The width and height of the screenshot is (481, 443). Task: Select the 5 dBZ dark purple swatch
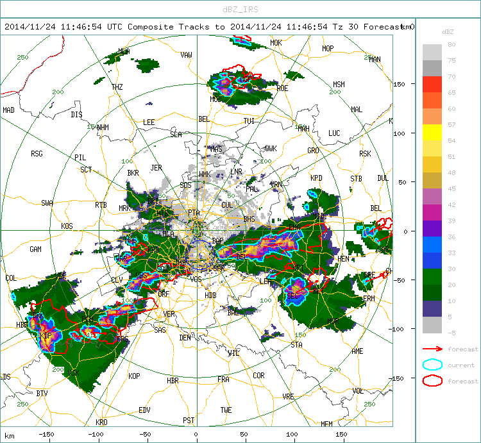[432, 309]
